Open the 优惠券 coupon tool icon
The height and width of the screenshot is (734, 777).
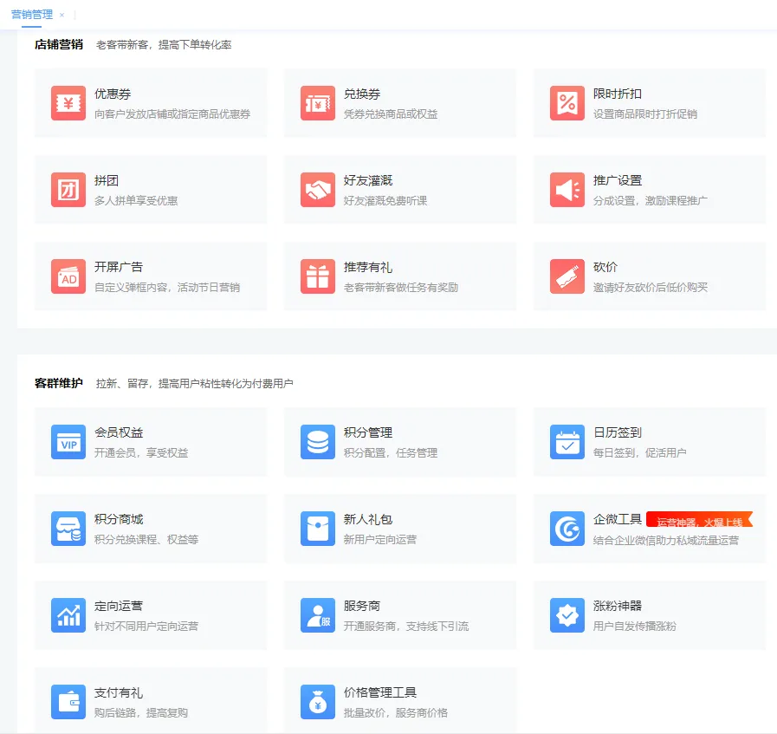tap(68, 102)
